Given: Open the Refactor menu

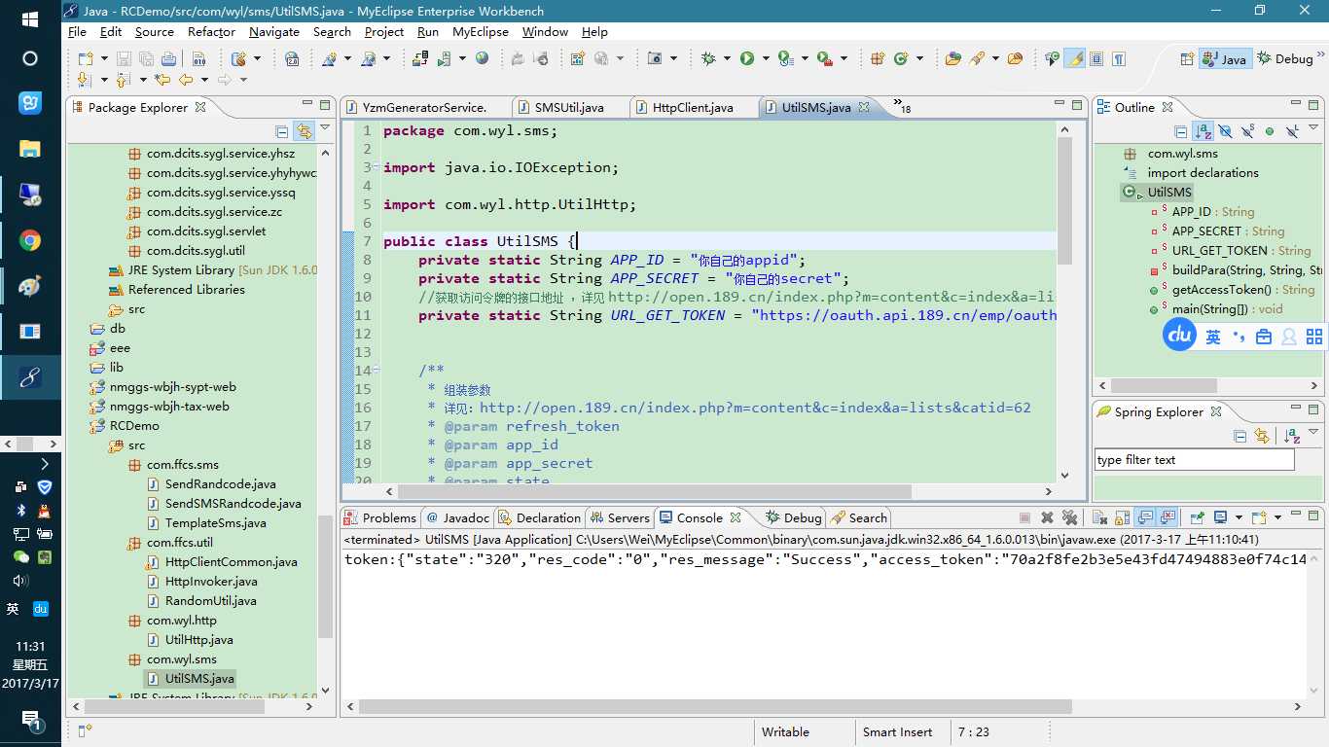Looking at the screenshot, I should click(211, 32).
